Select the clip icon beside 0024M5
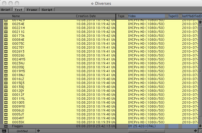Screen dimensions: 202x133 tap(6, 59)
